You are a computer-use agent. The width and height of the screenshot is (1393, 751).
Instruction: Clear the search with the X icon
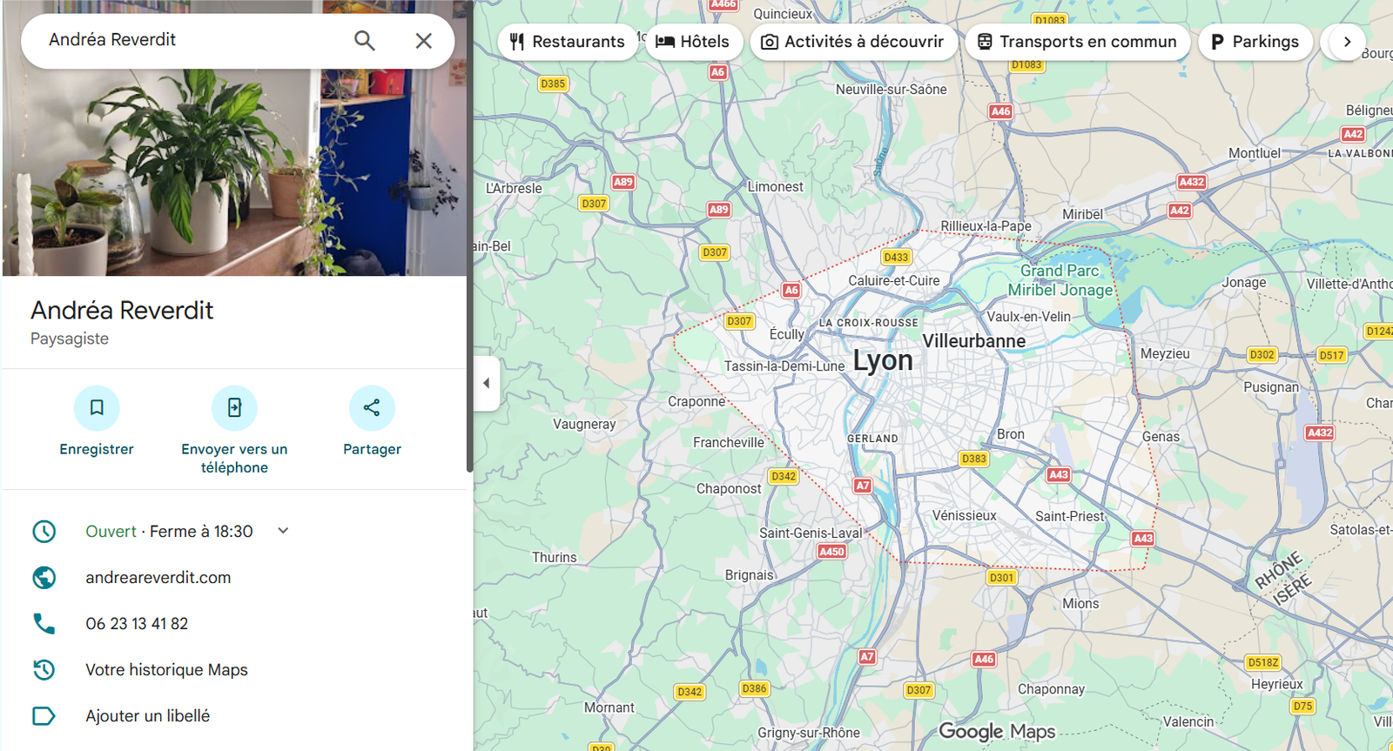(424, 41)
